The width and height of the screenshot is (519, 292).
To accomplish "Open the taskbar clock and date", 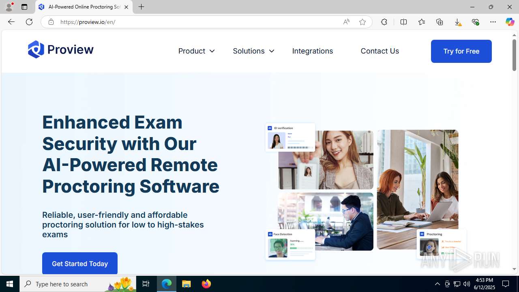I will (x=485, y=284).
